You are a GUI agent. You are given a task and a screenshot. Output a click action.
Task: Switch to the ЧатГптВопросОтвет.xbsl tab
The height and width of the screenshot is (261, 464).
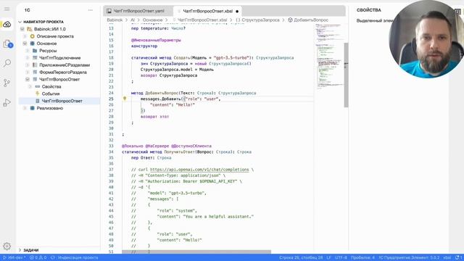pos(207,11)
